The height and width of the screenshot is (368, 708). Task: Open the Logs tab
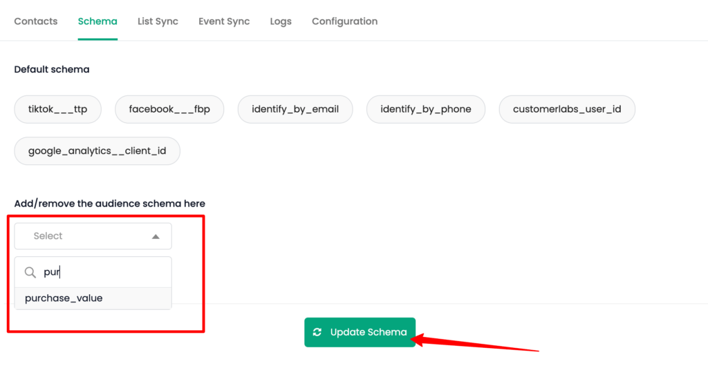281,21
